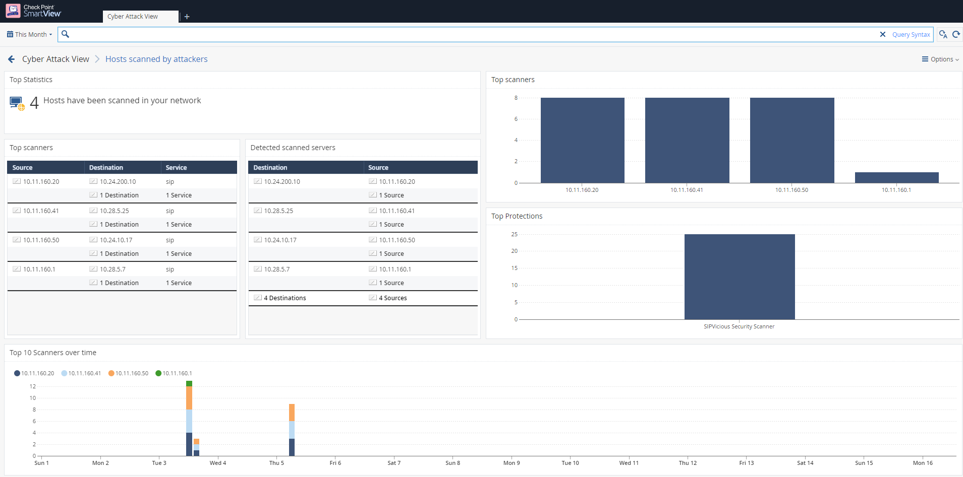
Task: Open the This Month time range dropdown
Action: point(29,34)
